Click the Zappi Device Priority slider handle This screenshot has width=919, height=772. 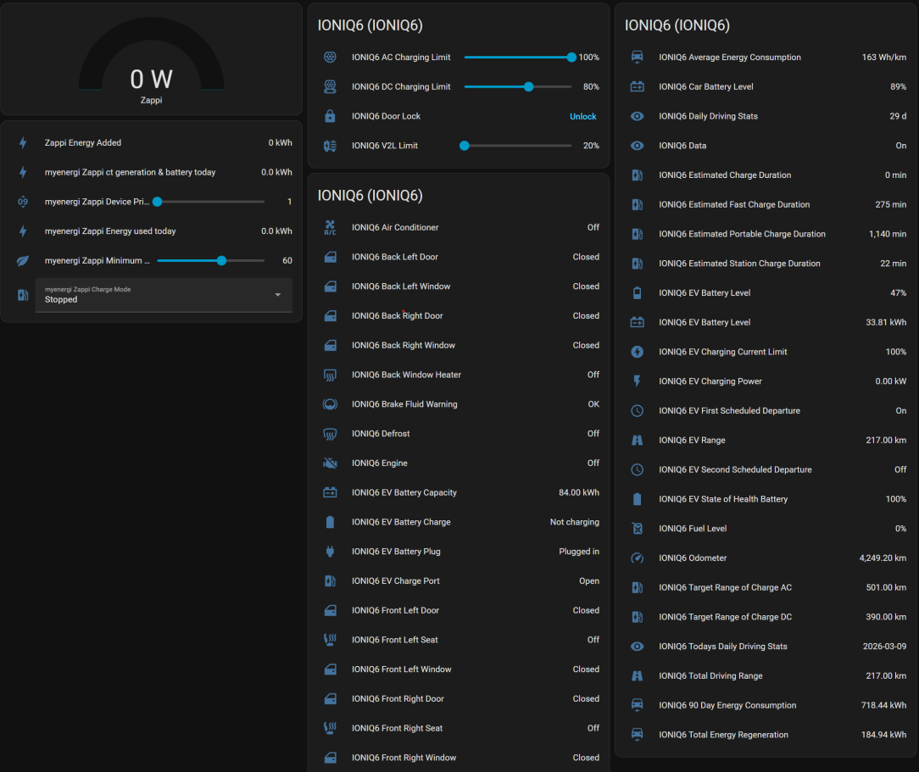coord(157,202)
